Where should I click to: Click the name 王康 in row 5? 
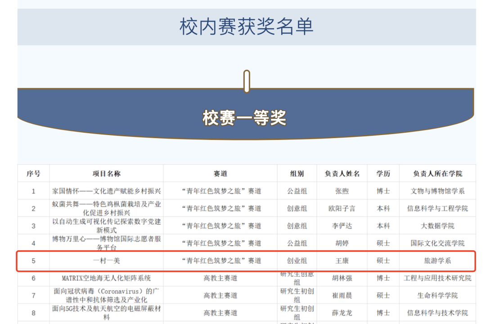coord(342,261)
